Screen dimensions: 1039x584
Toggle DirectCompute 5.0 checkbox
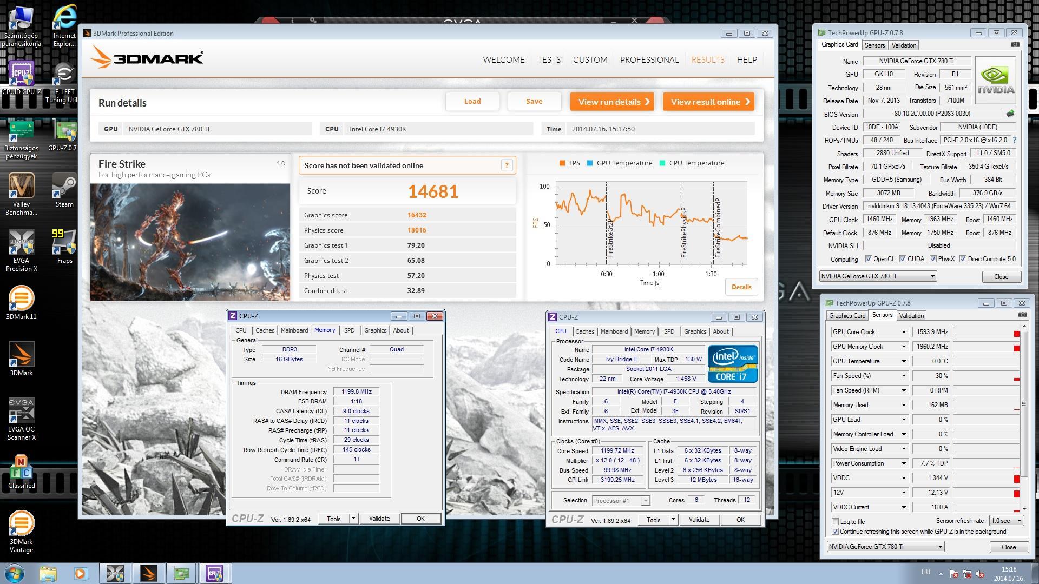coord(963,259)
